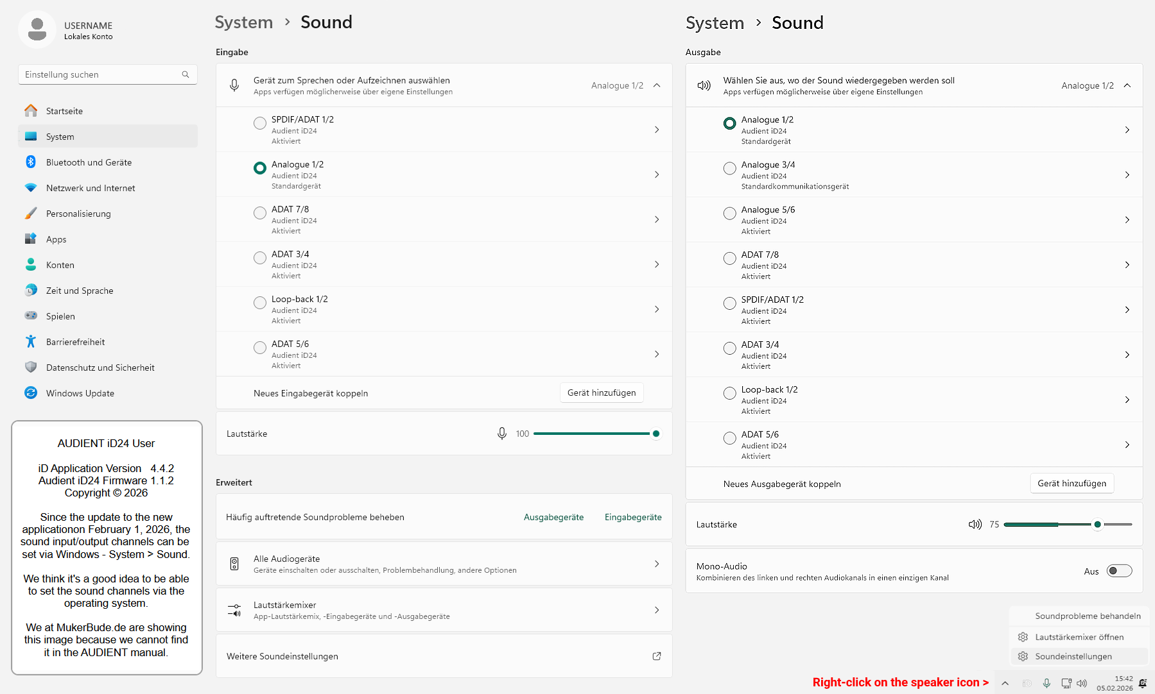The width and height of the screenshot is (1155, 694).
Task: Open Personalisierung in the sidebar
Action: click(78, 214)
